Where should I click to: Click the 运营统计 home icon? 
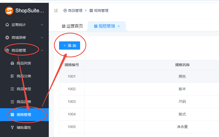click(7, 25)
